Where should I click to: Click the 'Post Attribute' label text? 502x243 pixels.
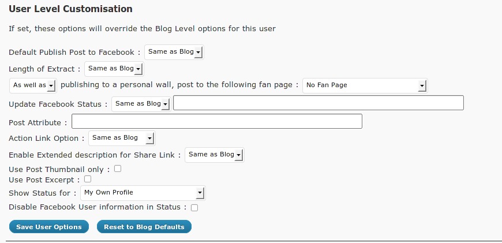(35, 122)
